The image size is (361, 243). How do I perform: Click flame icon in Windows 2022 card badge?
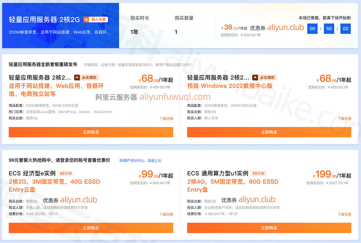[255, 77]
